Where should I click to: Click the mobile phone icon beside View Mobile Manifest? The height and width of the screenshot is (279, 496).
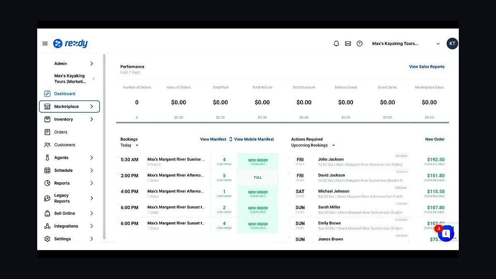tap(231, 139)
